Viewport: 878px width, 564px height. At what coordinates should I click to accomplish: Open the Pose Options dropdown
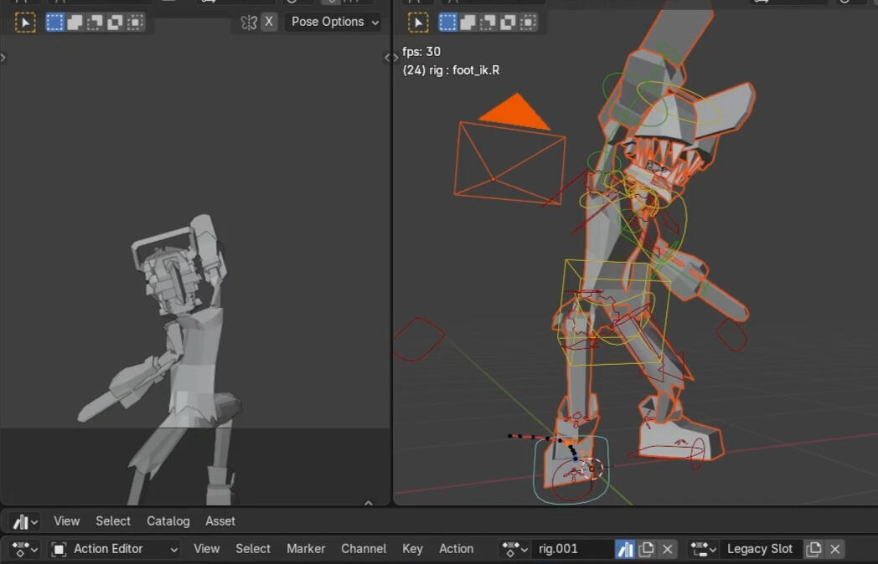pos(333,22)
